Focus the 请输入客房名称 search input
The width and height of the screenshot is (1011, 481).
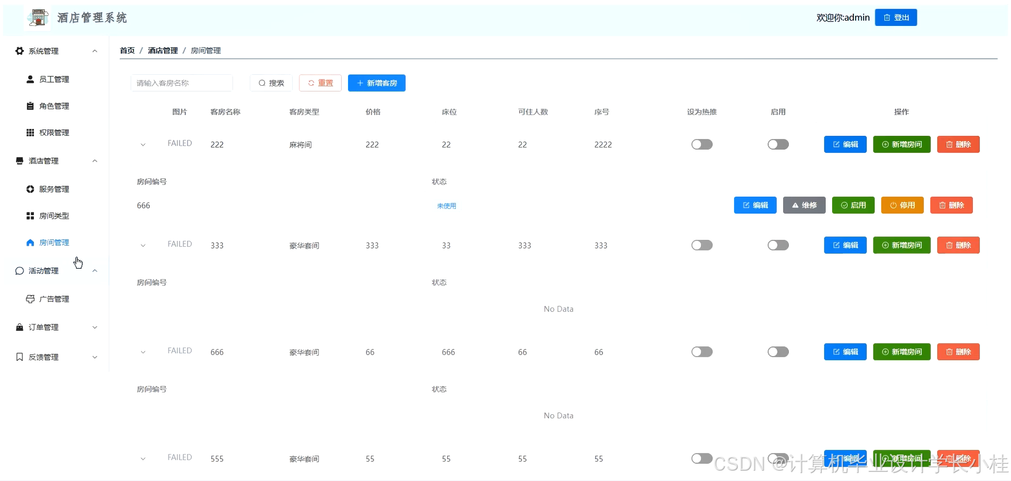coord(182,83)
